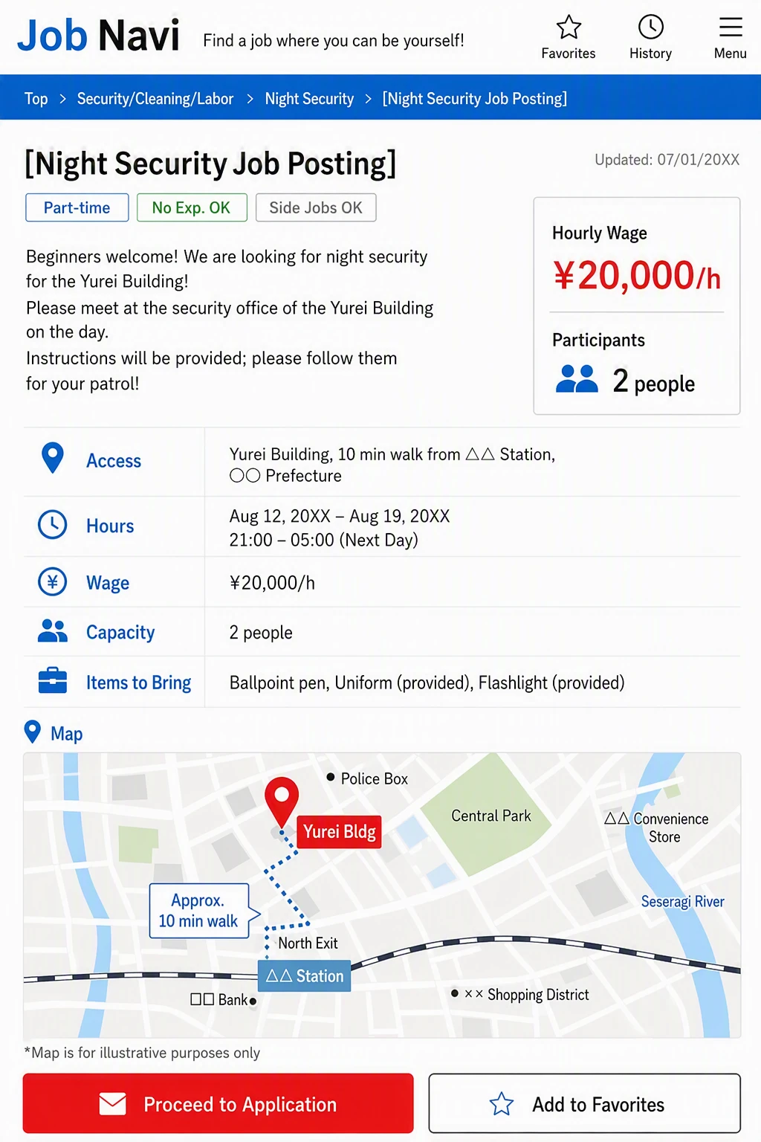Go to Top breadcrumb link
Viewport: 761px width, 1142px height.
pyautogui.click(x=36, y=99)
